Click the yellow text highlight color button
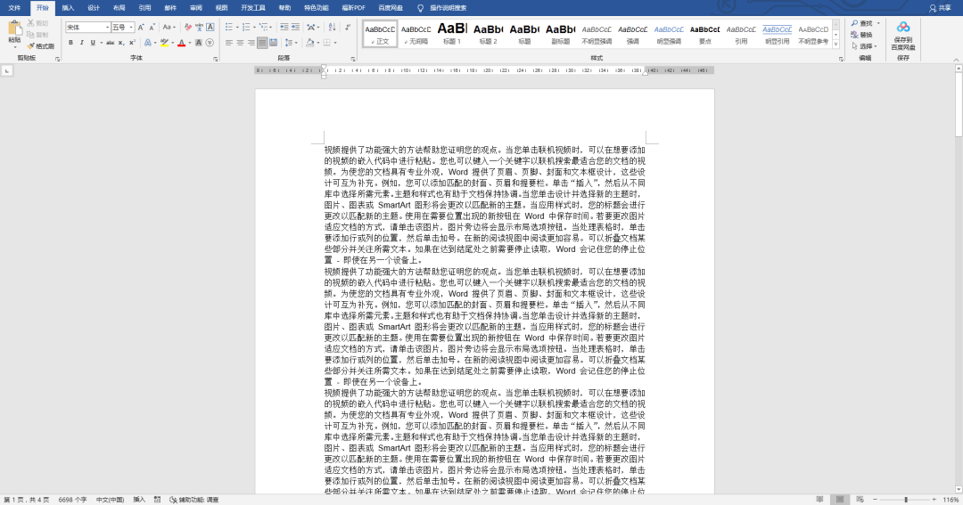 click(x=164, y=43)
